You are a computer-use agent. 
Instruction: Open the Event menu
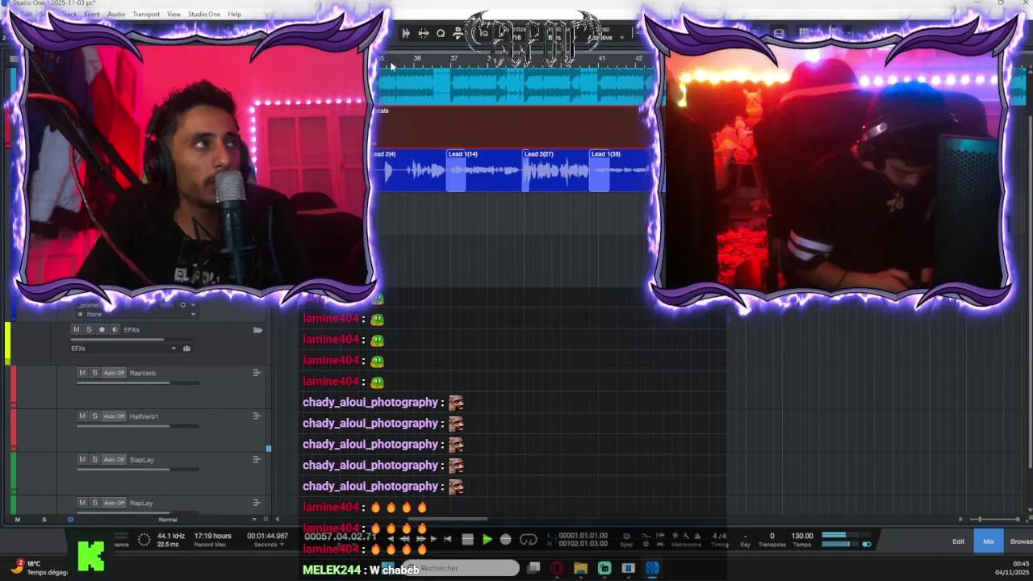pyautogui.click(x=92, y=14)
